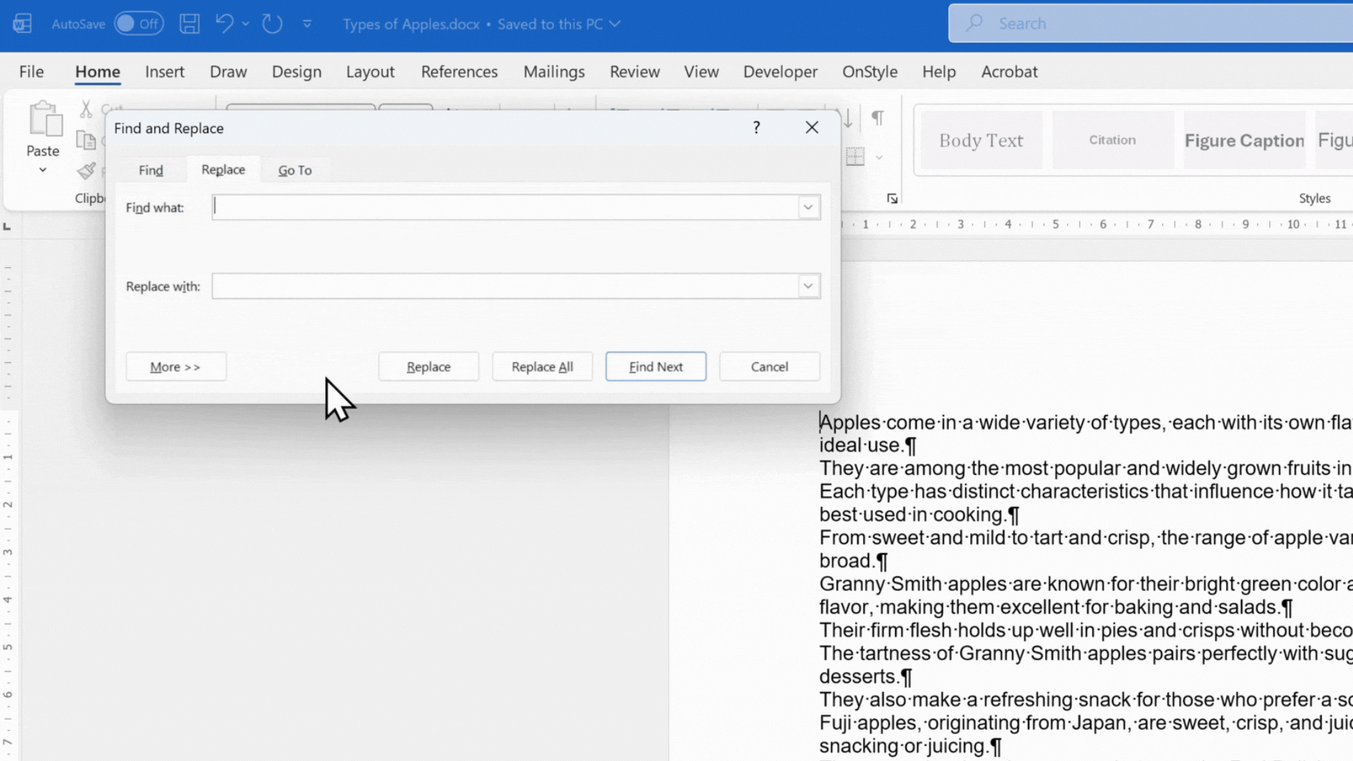Viewport: 1353px width, 761px height.
Task: Cancel the Find and Replace dialog
Action: click(770, 366)
